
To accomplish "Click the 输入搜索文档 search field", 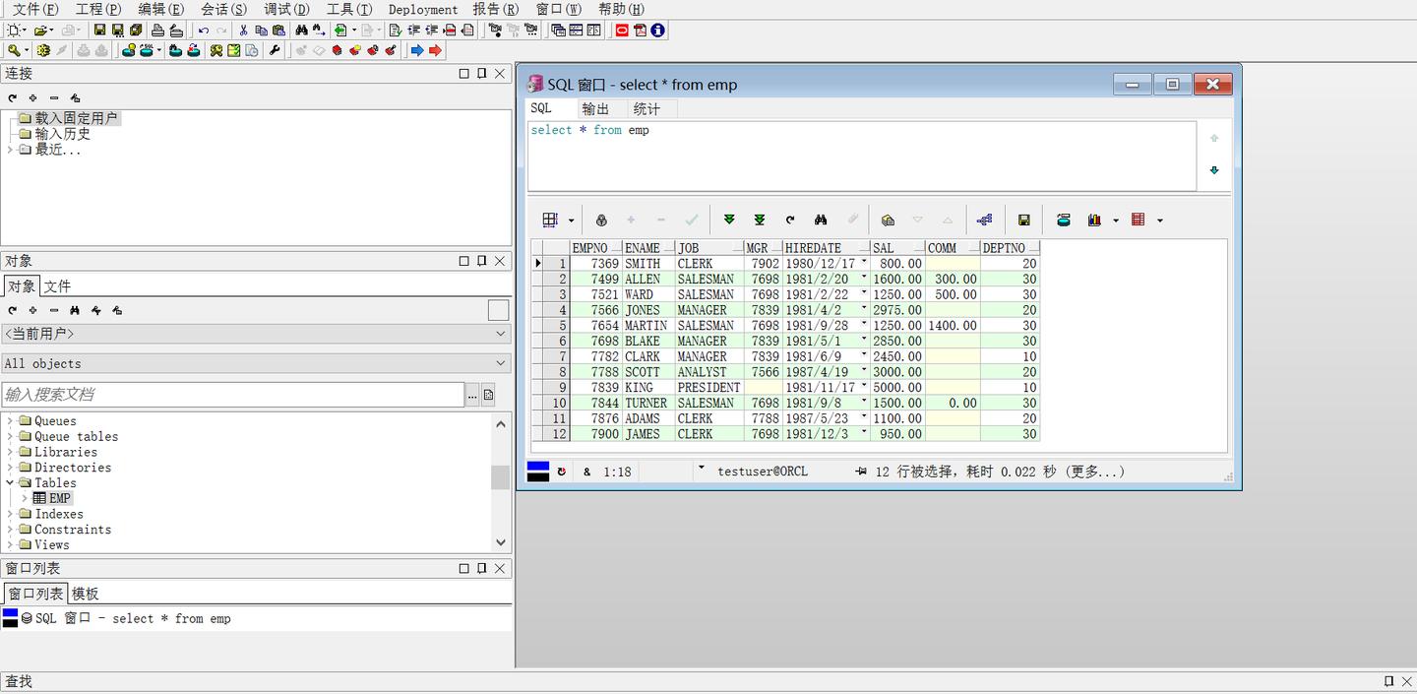I will pyautogui.click(x=232, y=395).
